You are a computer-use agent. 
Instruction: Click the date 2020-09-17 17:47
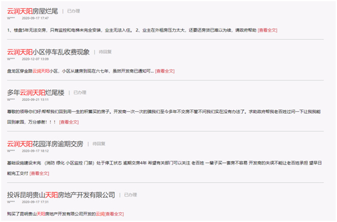click(35, 18)
